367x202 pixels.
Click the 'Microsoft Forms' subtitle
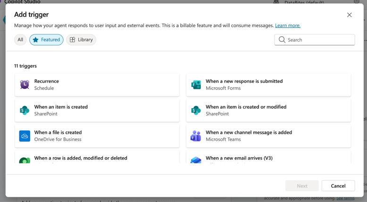coord(223,88)
